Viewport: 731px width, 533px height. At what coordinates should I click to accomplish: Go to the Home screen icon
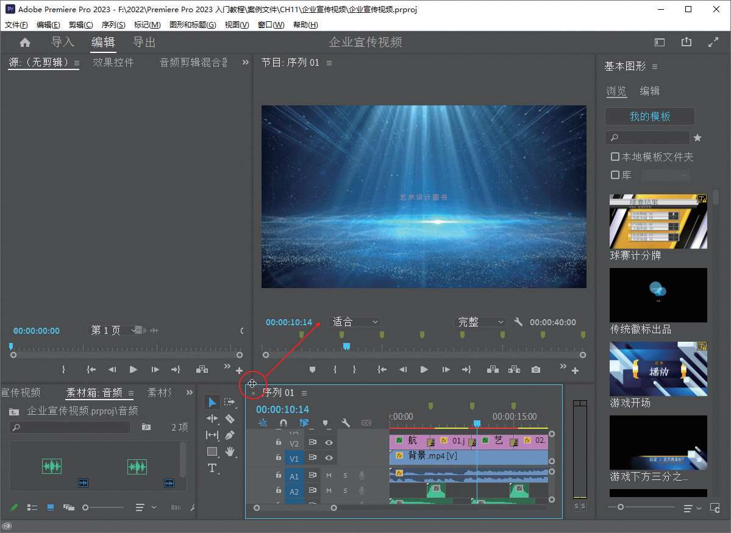click(25, 42)
